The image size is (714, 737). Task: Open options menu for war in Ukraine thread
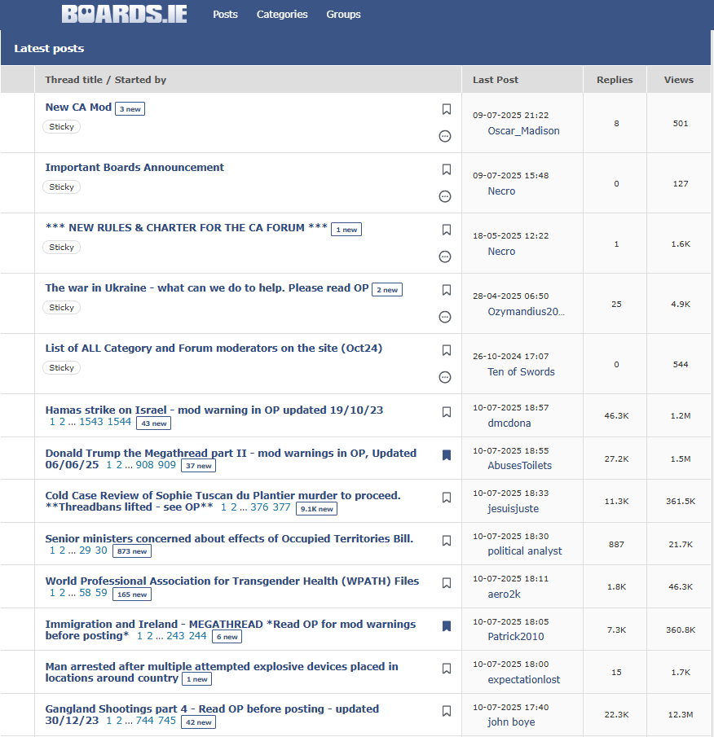click(445, 317)
